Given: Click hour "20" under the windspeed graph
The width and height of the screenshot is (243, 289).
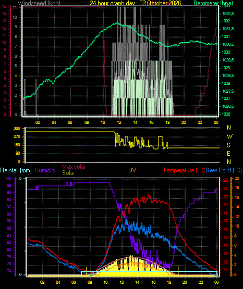Looking at the screenshot, I should (x=184, y=122).
